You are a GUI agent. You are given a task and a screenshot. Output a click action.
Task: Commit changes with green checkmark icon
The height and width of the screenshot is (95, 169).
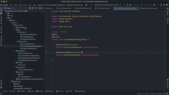tap(148, 5)
